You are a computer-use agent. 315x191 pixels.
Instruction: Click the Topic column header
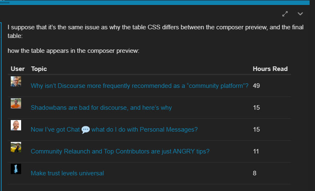point(39,69)
